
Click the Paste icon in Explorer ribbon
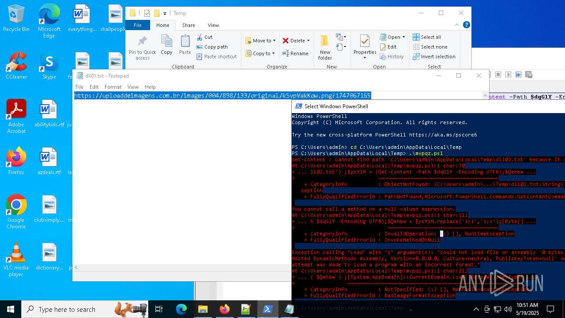[x=185, y=45]
